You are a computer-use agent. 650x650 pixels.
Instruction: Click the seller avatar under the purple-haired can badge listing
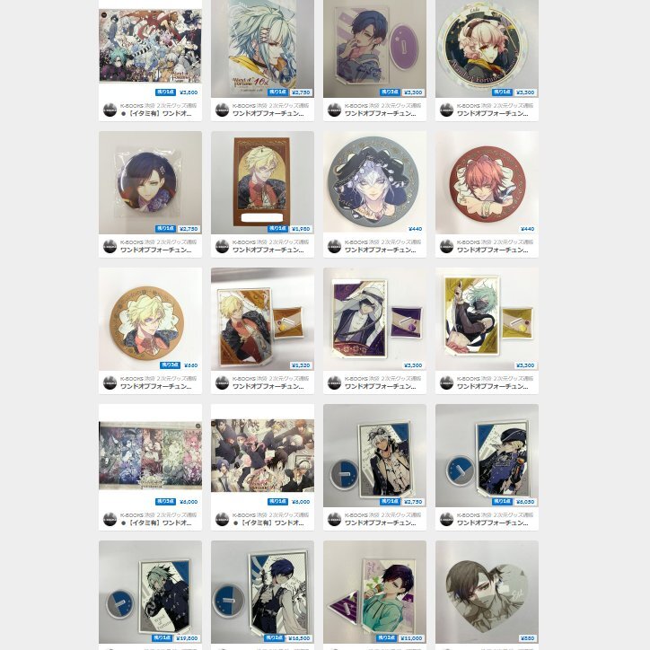tap(110, 246)
